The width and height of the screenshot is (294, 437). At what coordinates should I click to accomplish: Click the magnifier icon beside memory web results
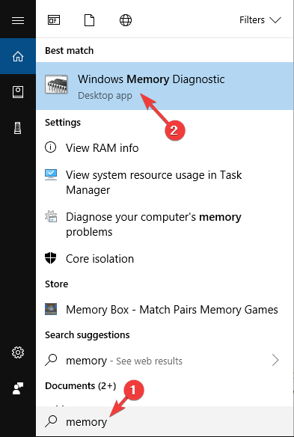pos(51,360)
